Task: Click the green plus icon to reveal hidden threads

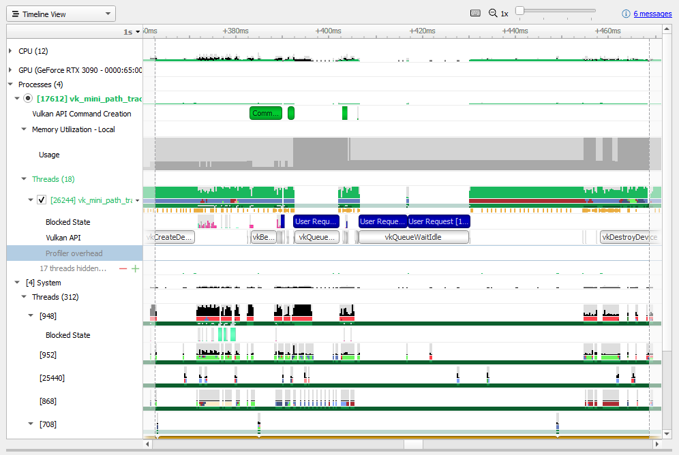Action: point(134,268)
